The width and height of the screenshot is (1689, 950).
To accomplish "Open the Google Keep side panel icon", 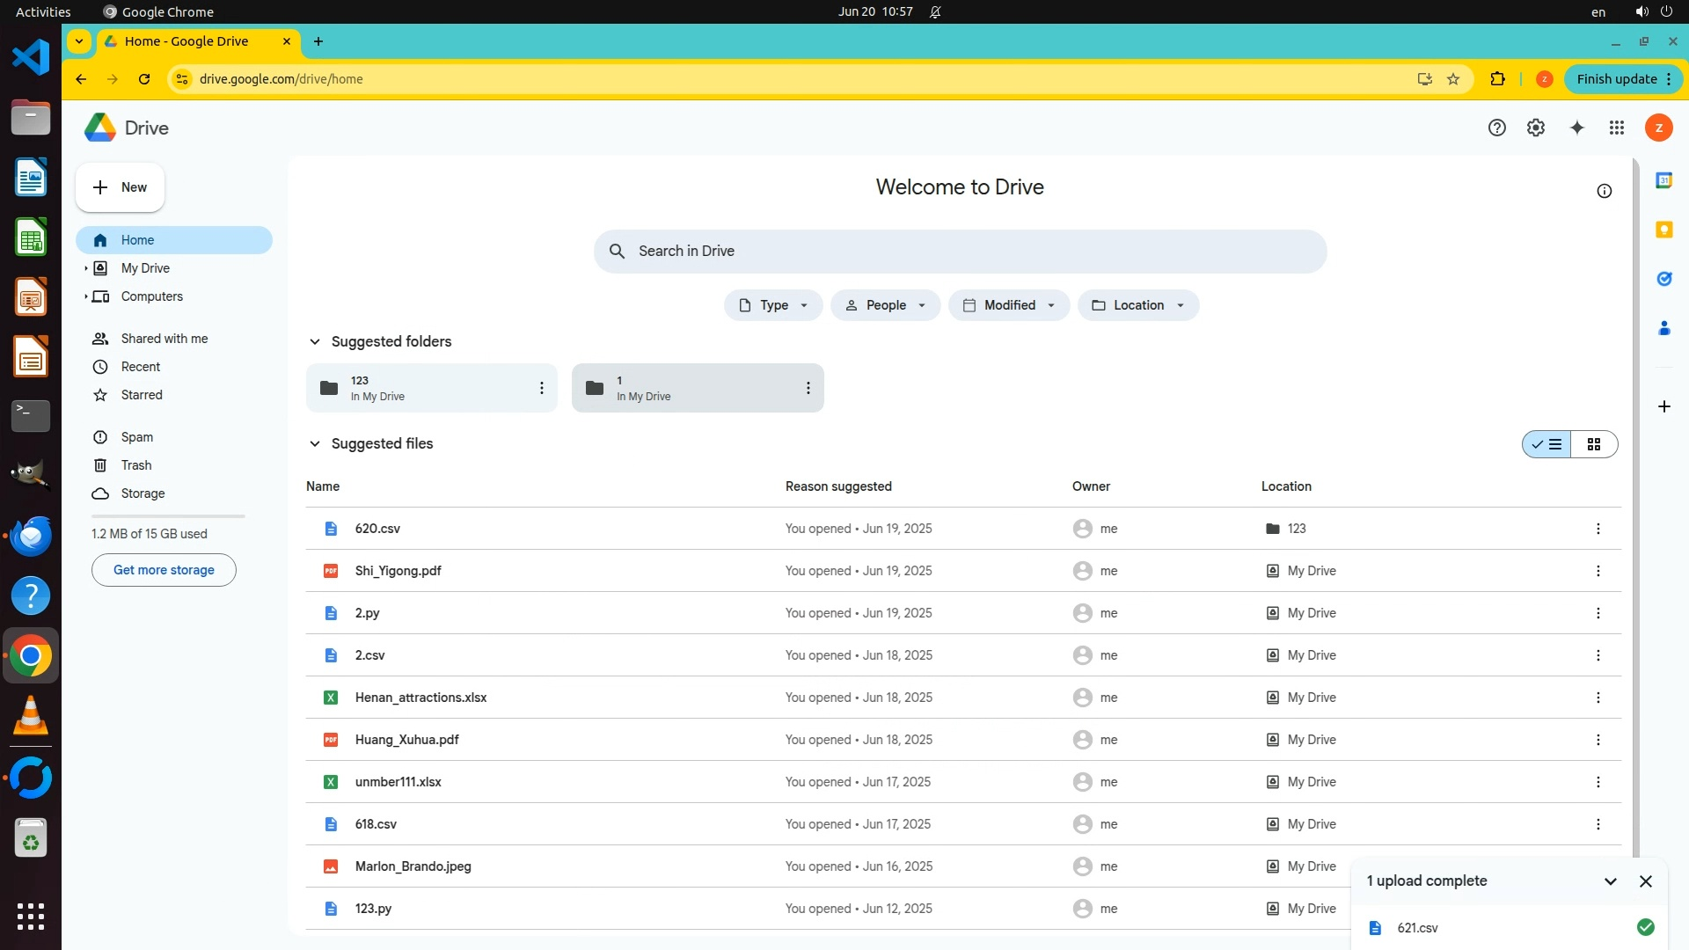I will pyautogui.click(x=1663, y=230).
